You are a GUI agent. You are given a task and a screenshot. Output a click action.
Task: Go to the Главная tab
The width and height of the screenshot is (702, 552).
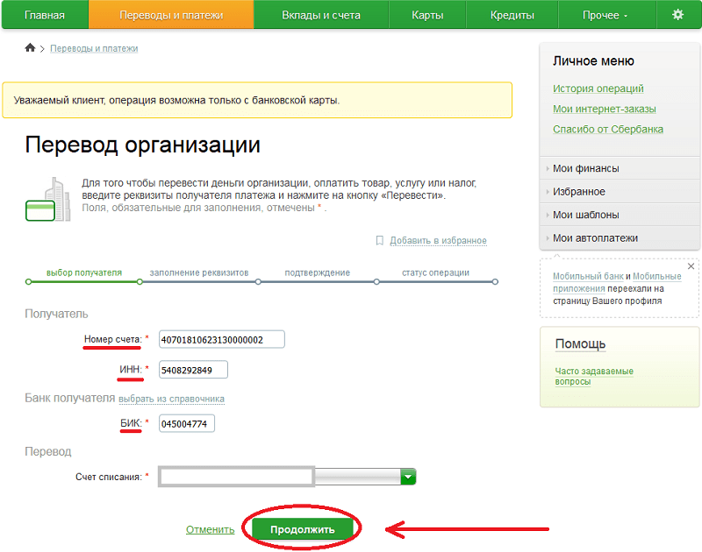pos(45,15)
